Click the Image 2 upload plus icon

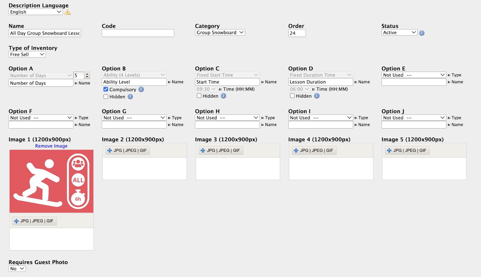(110, 151)
